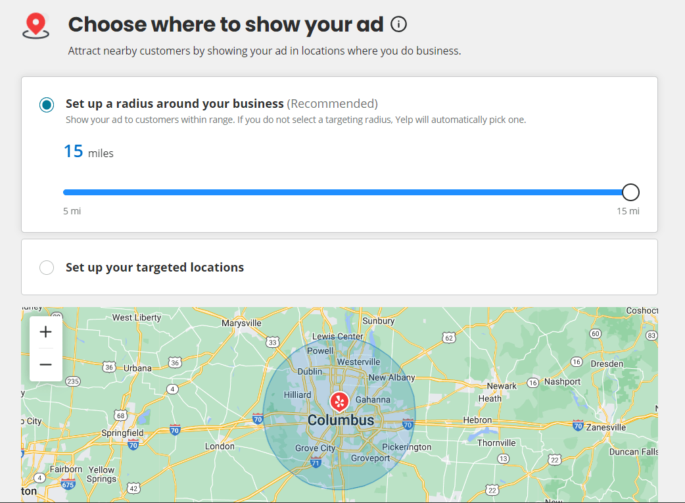Click Yellow Springs on the map
The width and height of the screenshot is (685, 503).
coord(101,474)
